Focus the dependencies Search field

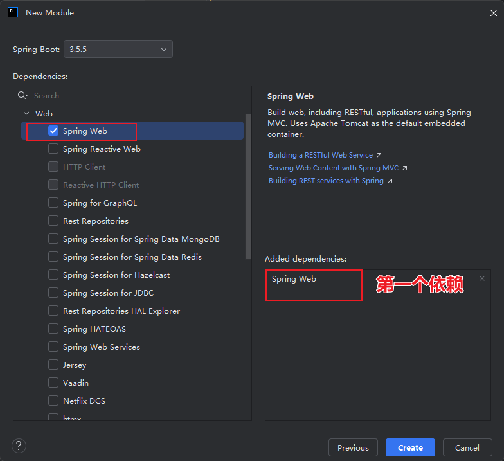[x=132, y=95]
